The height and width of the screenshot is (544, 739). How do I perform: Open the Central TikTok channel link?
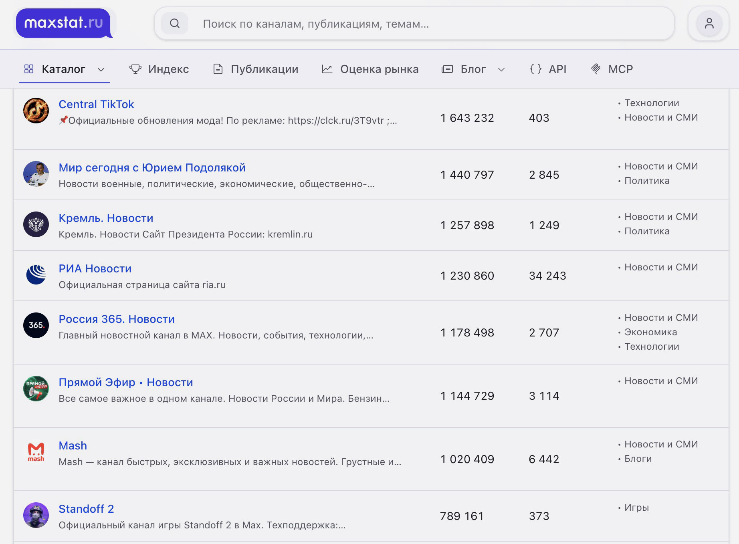(x=96, y=104)
